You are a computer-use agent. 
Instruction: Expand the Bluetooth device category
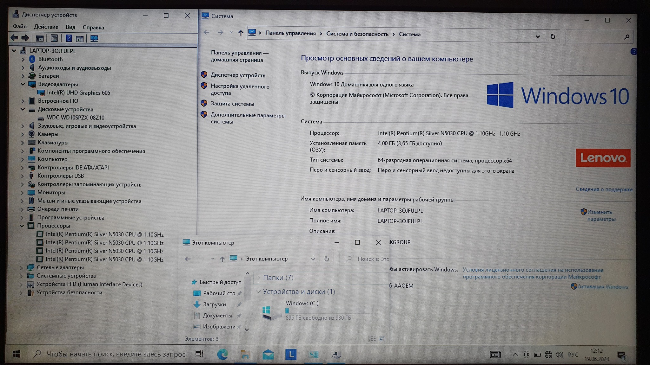click(23, 59)
